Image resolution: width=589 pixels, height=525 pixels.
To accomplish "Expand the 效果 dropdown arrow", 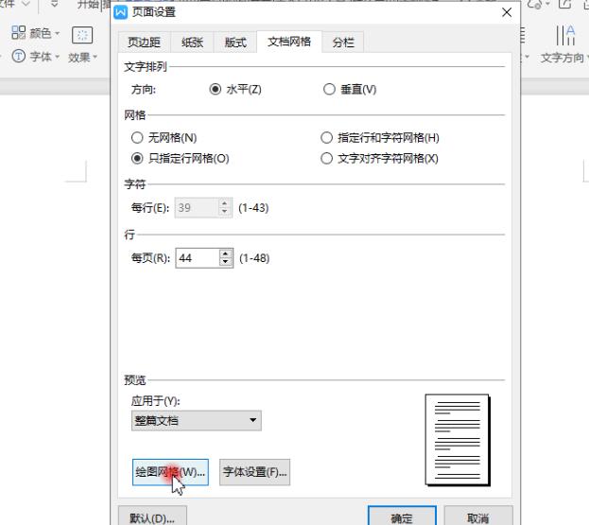I will click(x=95, y=57).
